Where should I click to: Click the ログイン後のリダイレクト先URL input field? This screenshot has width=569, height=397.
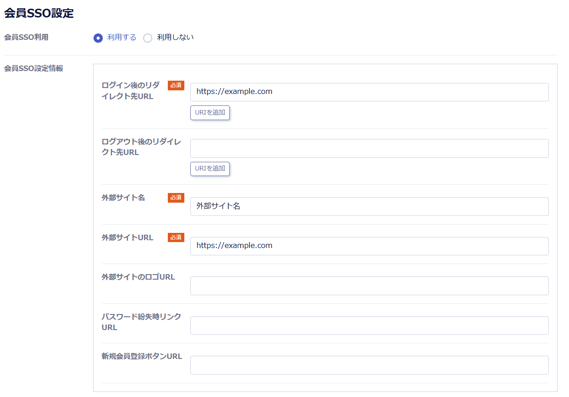[x=369, y=92]
